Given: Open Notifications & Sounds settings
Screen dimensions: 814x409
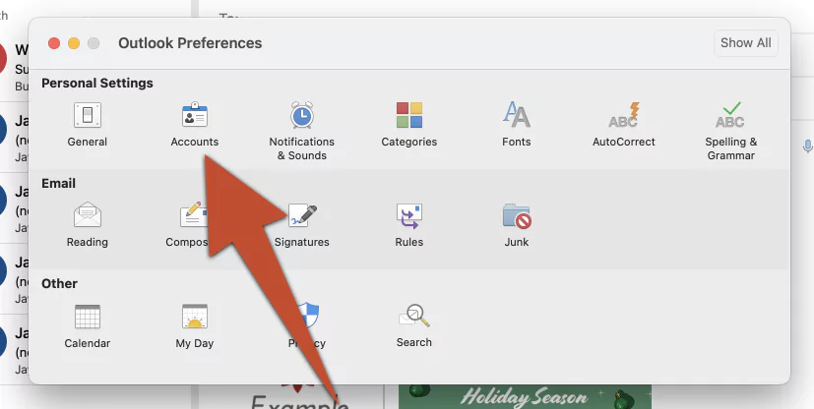Looking at the screenshot, I should 301,132.
